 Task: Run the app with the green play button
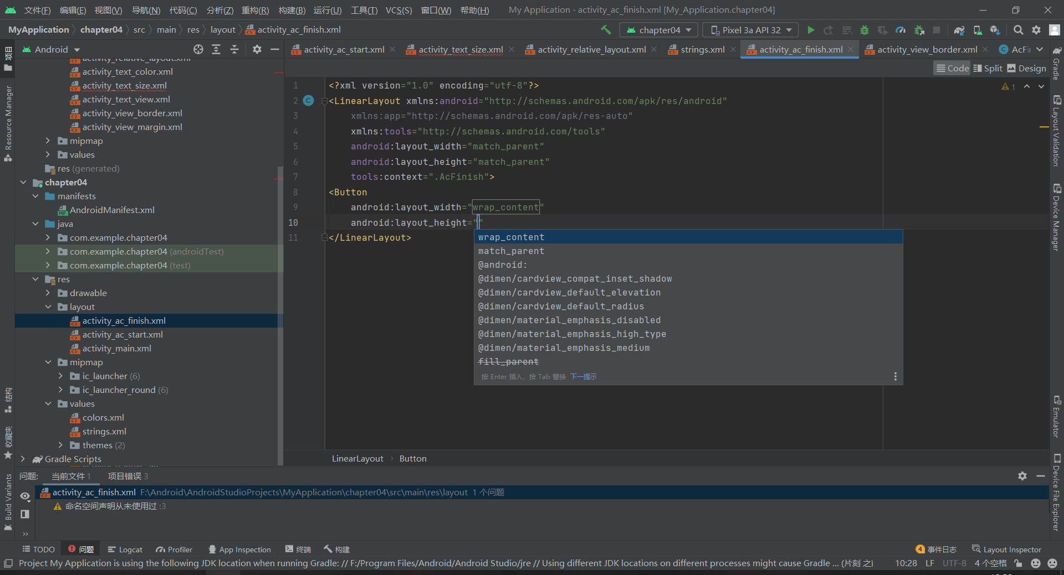pos(811,30)
